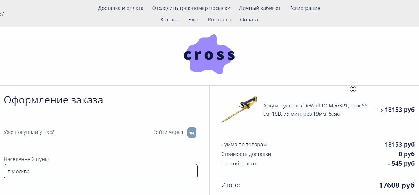This screenshot has height=195, width=419.
Task: Click the cross logo
Action: pos(209,54)
